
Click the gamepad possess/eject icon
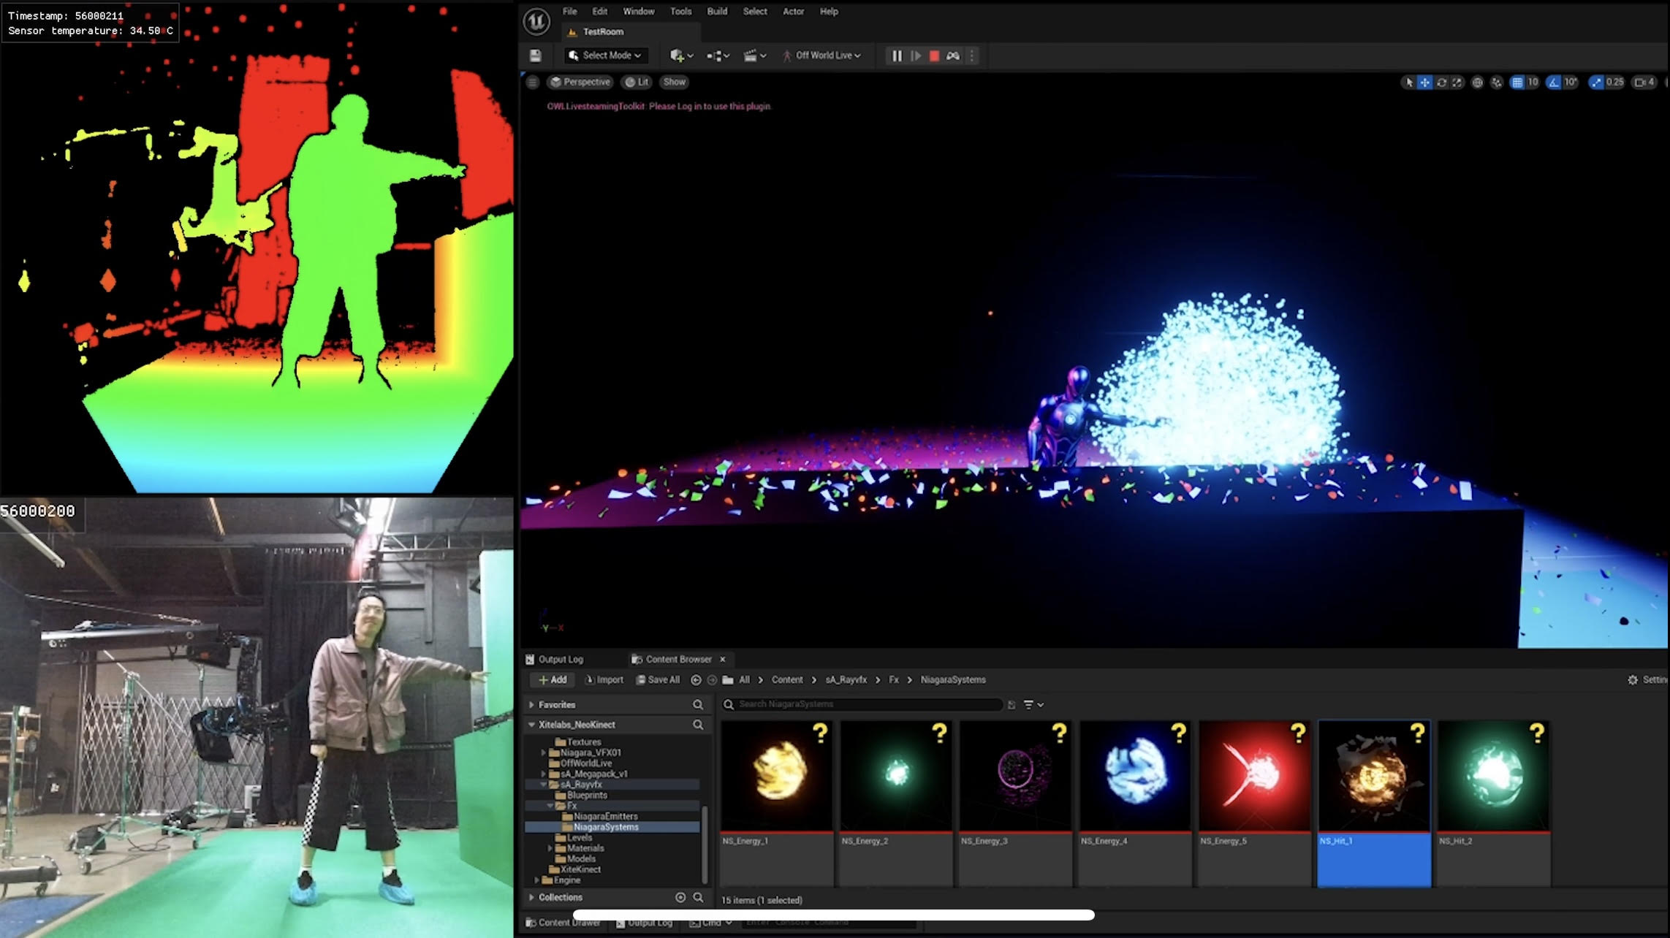953,56
